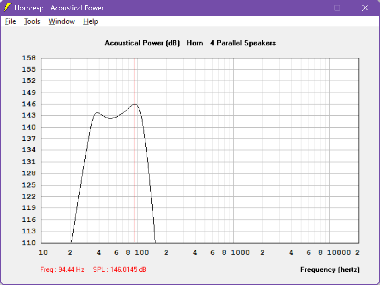
Task: Click the 1000 frequency axis label
Action: point(240,252)
